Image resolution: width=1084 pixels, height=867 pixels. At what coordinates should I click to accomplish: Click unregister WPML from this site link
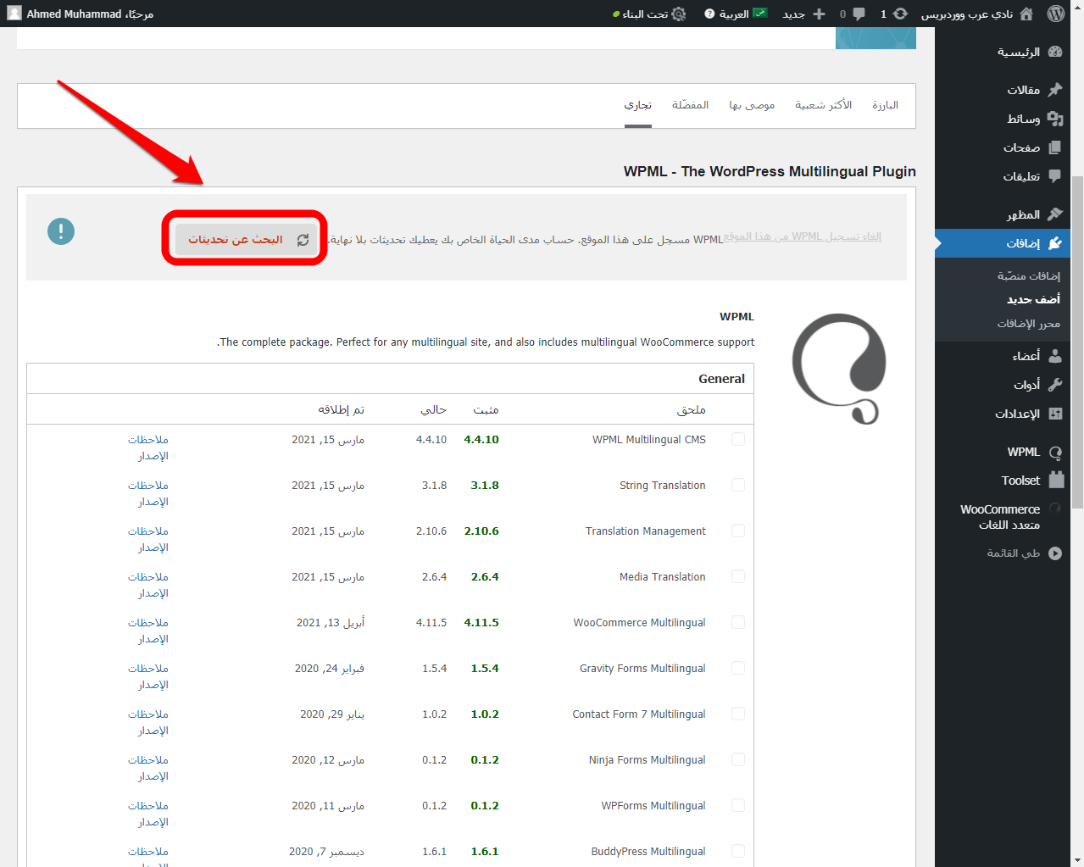tap(803, 236)
